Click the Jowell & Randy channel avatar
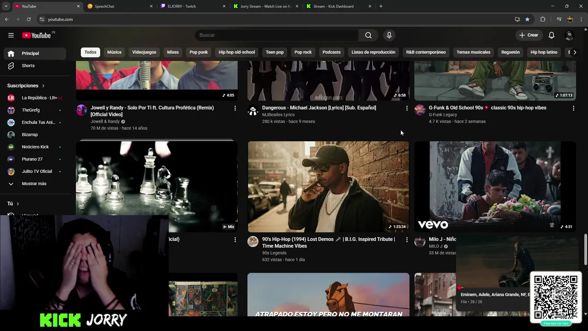The image size is (588, 331). [82, 110]
